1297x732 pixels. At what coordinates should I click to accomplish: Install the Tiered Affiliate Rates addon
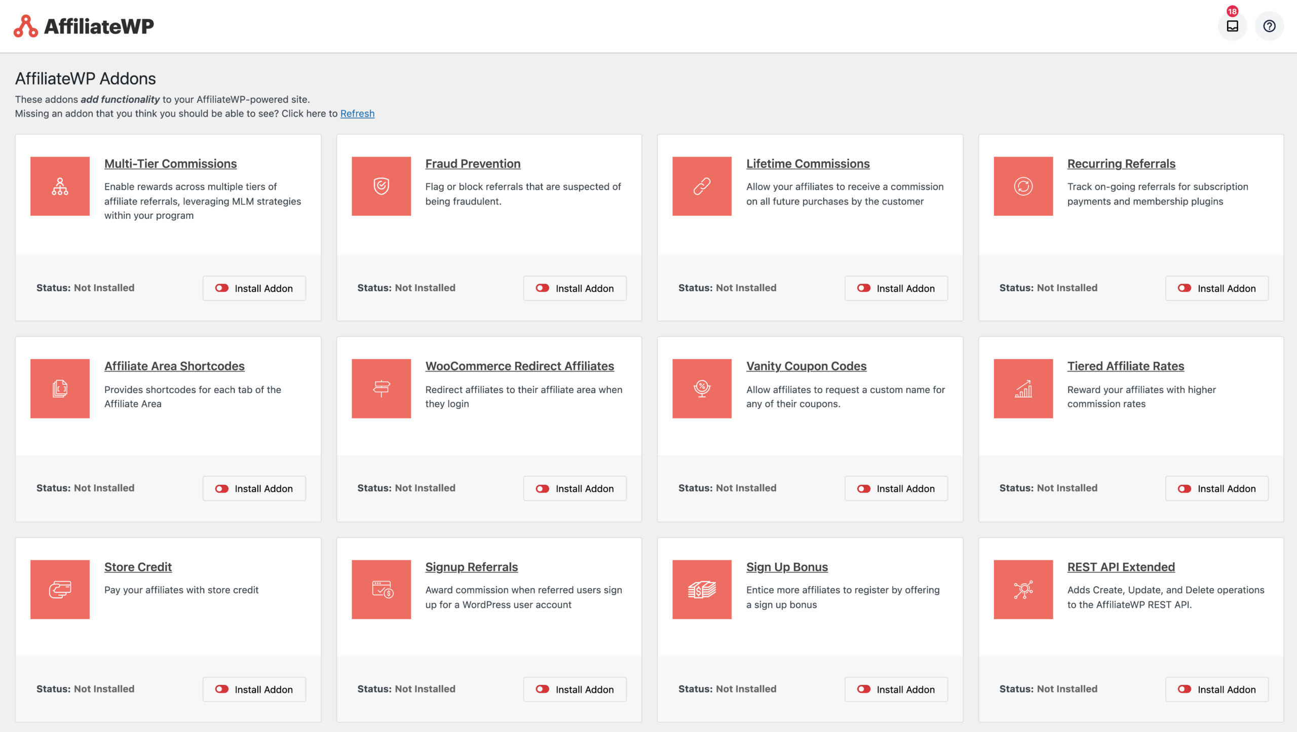coord(1216,488)
